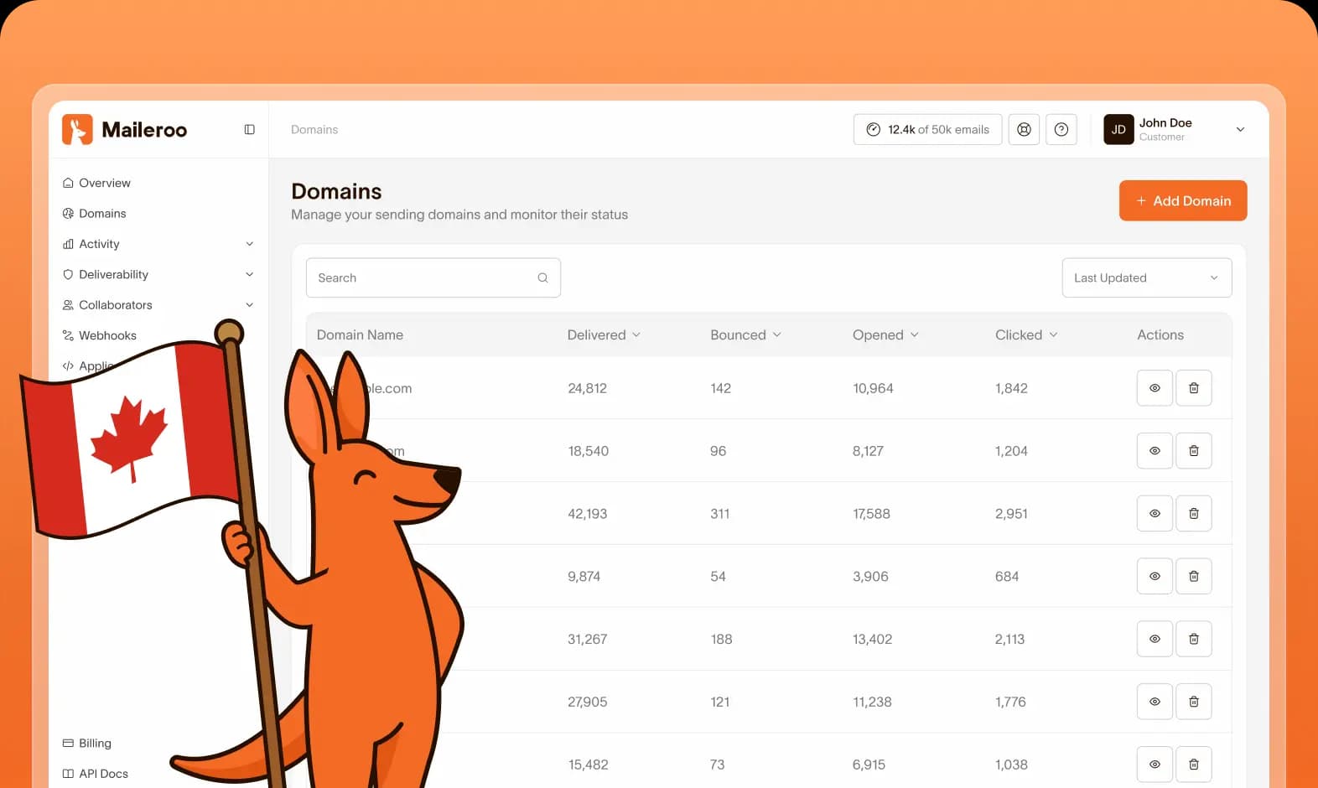
Task: Click the 12.4k of 50k emails usage button
Action: point(927,129)
